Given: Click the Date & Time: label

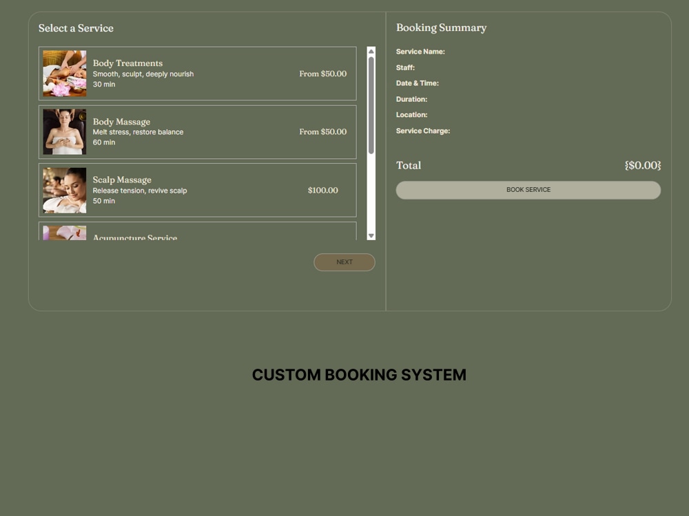Looking at the screenshot, I should coord(417,83).
